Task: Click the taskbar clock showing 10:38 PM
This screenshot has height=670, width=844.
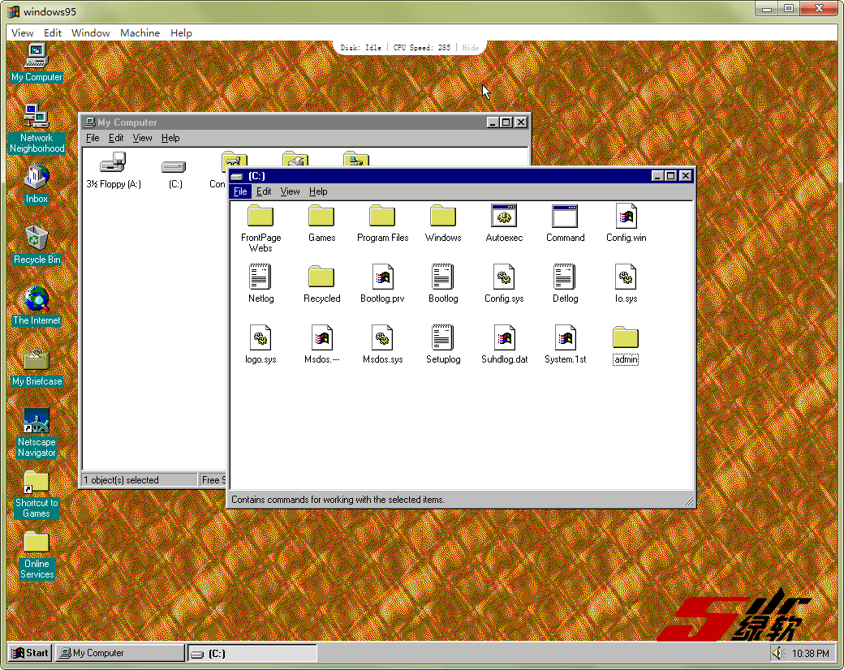Action: pyautogui.click(x=811, y=654)
